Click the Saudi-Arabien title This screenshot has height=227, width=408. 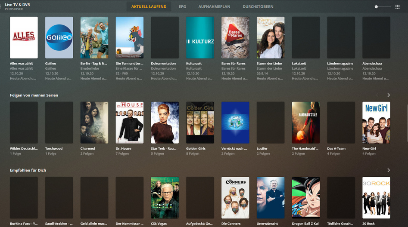point(59,224)
